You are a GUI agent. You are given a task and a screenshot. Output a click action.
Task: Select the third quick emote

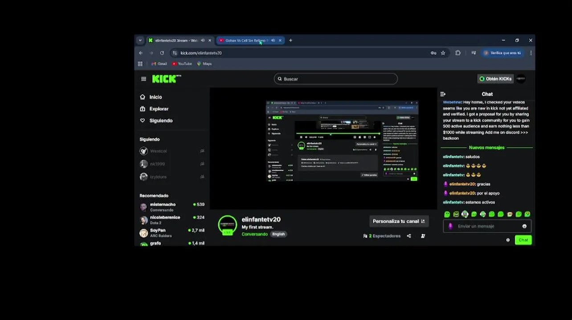coord(465,214)
